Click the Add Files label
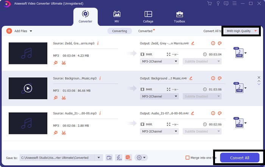The height and width of the screenshot is (167, 265). click(x=21, y=31)
